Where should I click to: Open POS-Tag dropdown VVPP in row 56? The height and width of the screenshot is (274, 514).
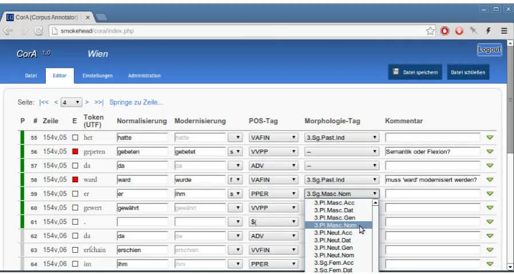click(273, 152)
